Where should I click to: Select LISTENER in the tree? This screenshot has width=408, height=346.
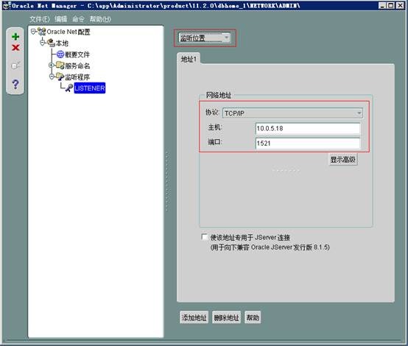[90, 88]
